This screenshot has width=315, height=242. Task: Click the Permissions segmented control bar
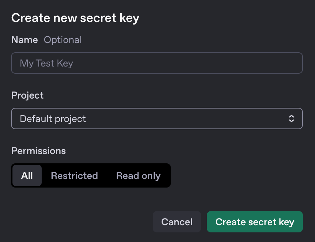tap(91, 175)
